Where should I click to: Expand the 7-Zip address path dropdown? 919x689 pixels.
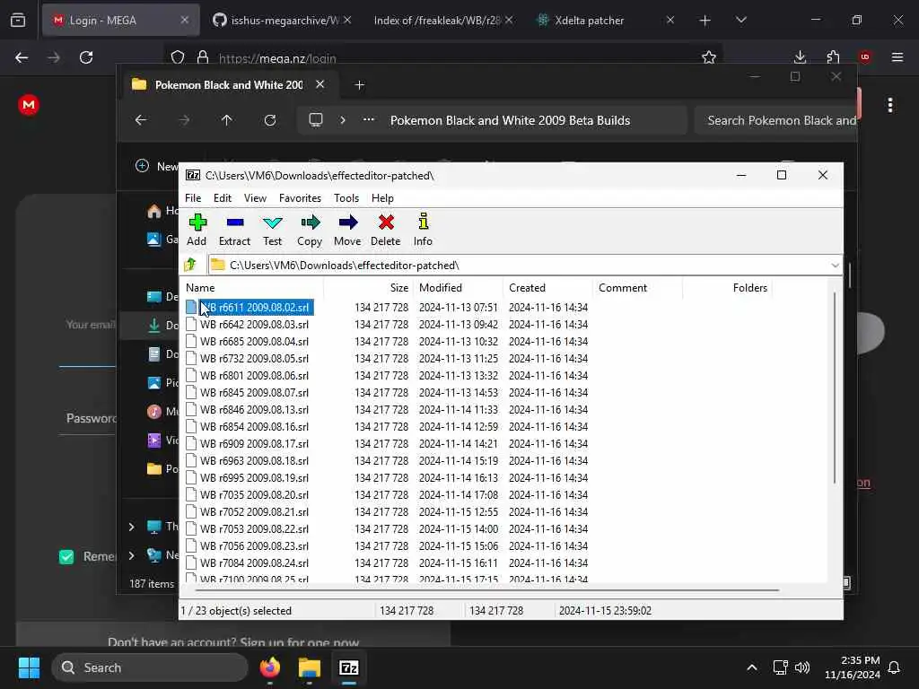pos(835,266)
